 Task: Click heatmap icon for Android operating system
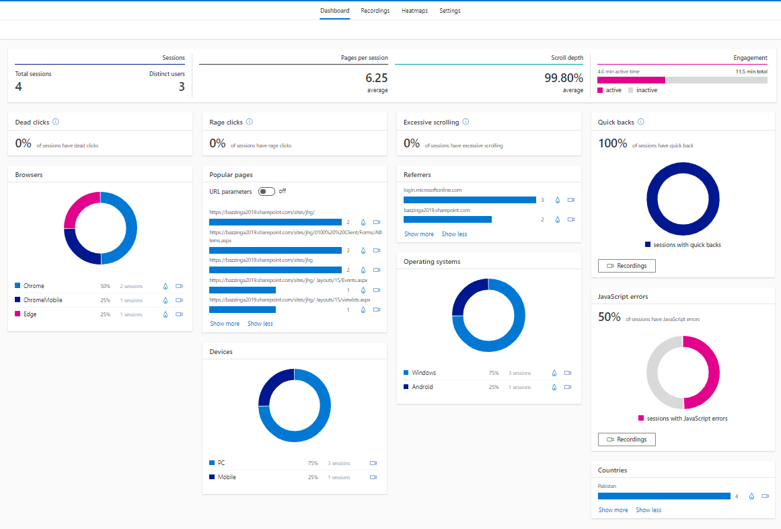554,387
